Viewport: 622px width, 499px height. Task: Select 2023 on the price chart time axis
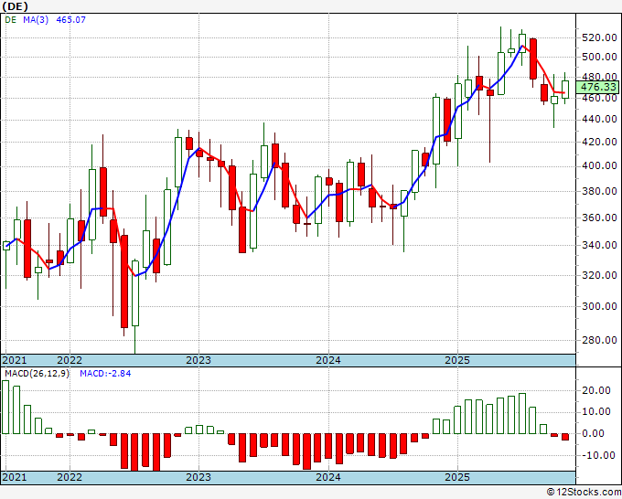[x=198, y=360]
